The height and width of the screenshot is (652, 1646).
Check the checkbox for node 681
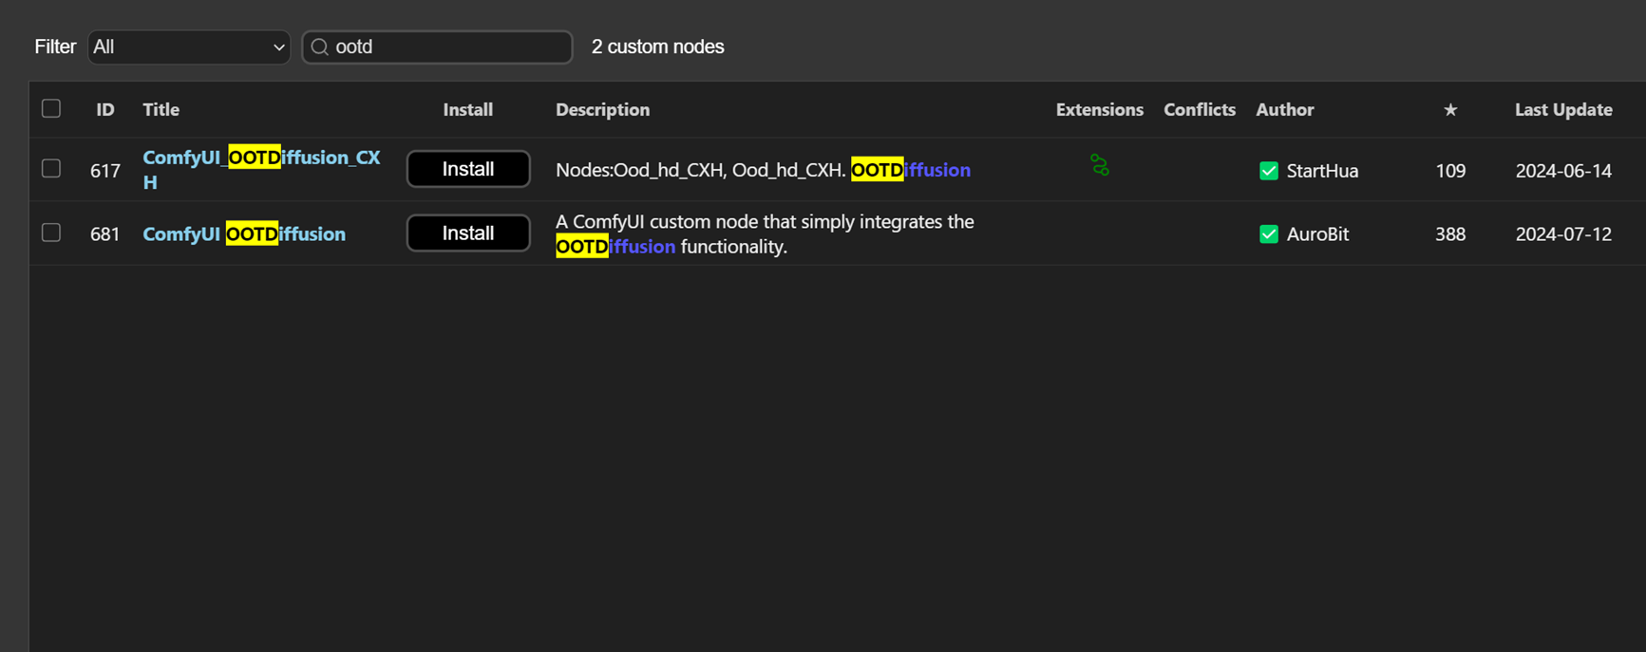[50, 232]
